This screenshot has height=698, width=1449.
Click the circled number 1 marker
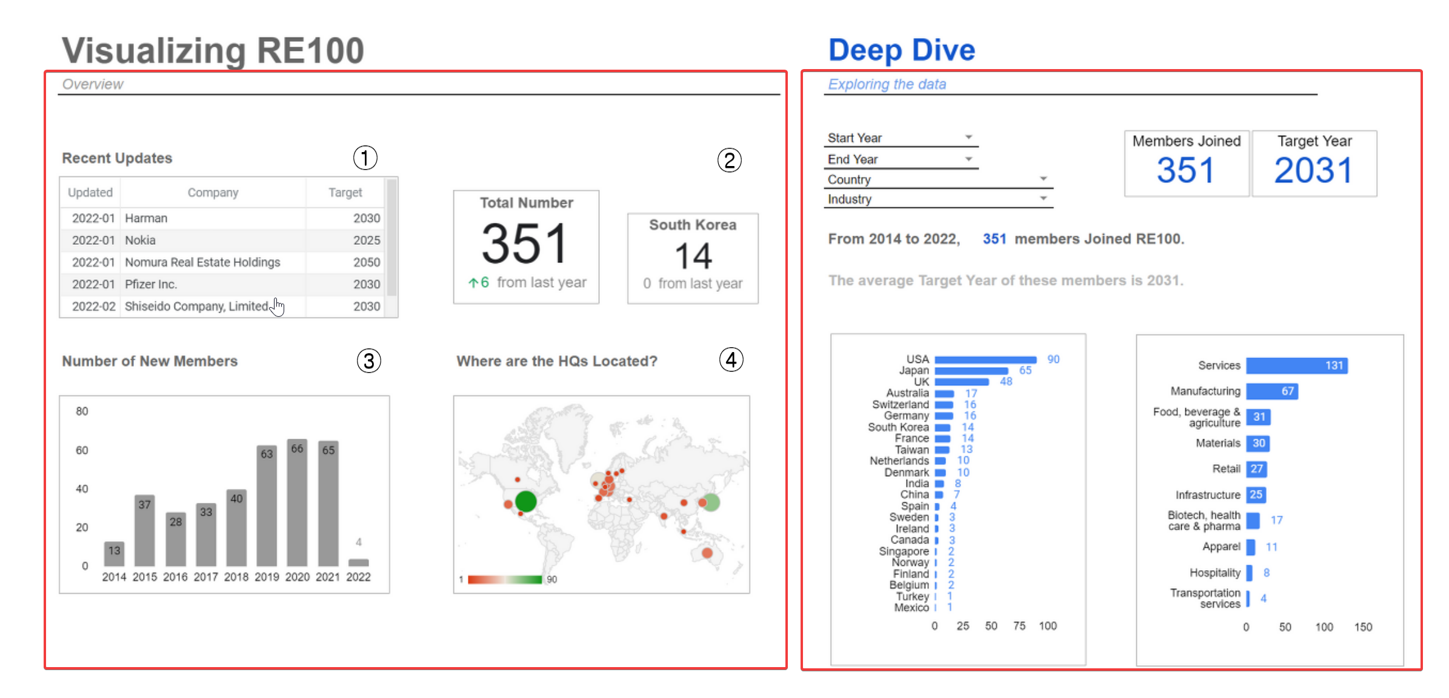[x=365, y=158]
